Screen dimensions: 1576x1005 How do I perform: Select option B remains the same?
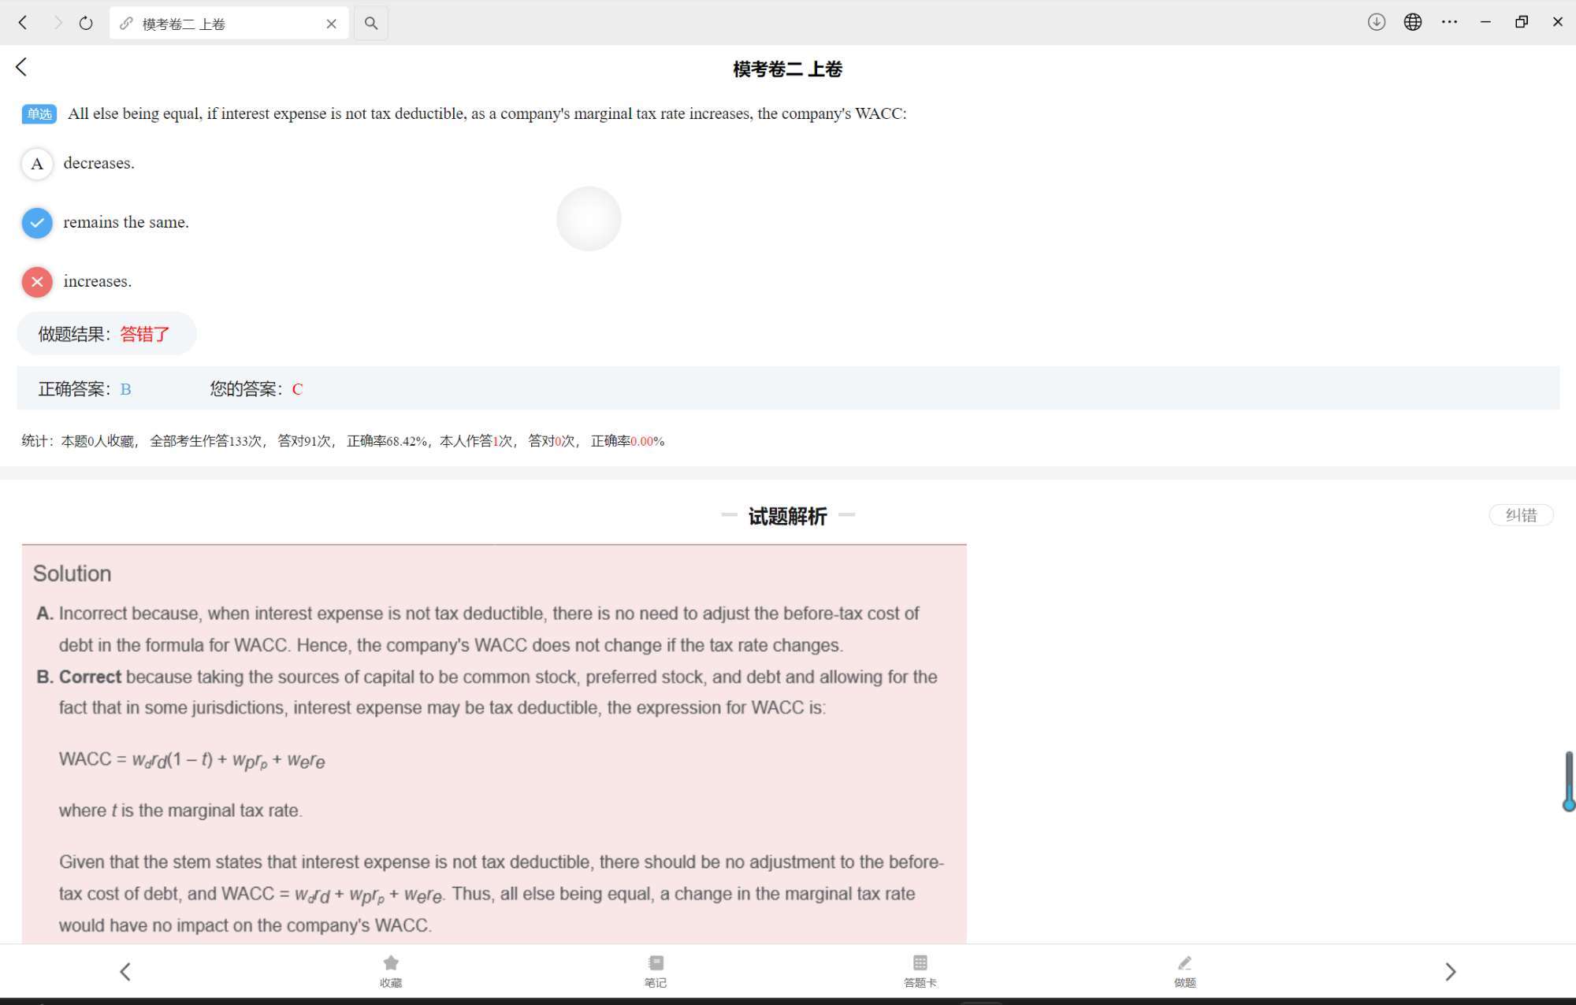37,223
